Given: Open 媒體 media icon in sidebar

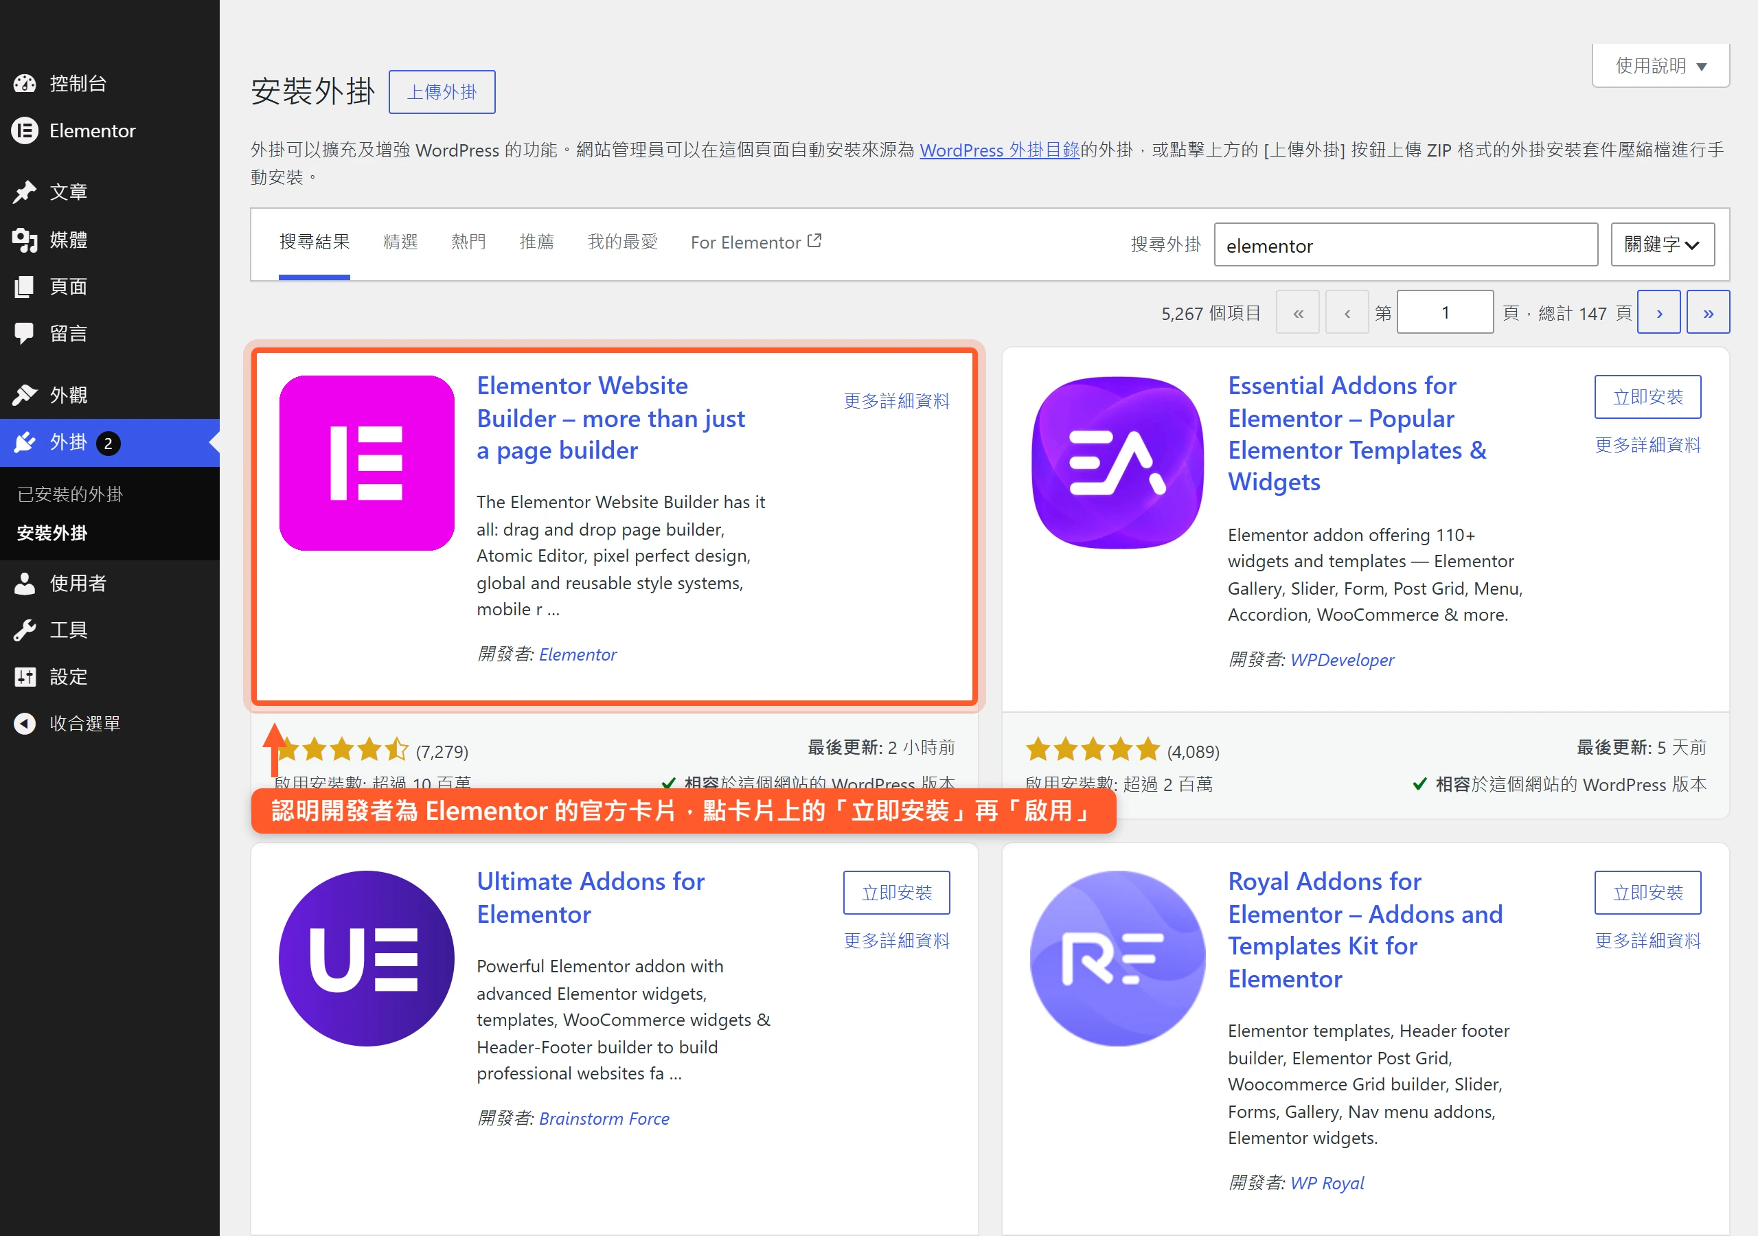Looking at the screenshot, I should coord(25,240).
